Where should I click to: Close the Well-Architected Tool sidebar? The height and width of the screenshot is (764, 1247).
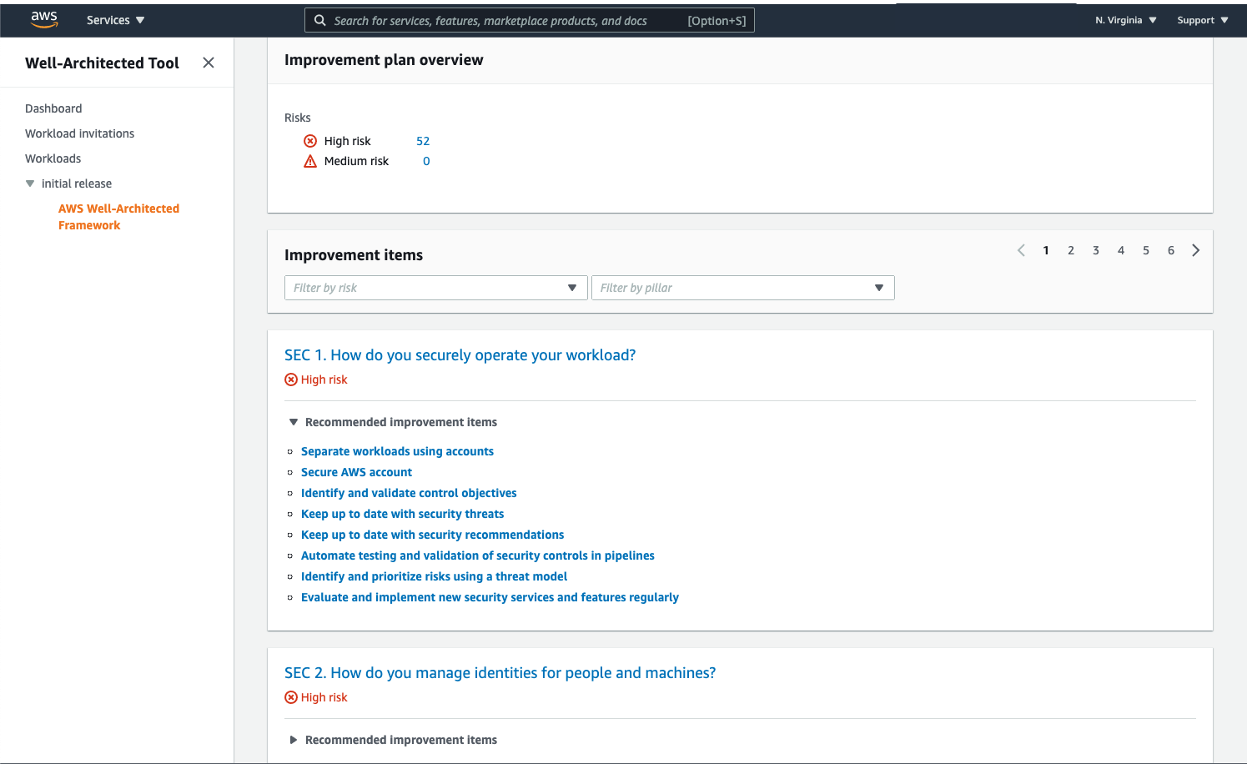pyautogui.click(x=209, y=63)
